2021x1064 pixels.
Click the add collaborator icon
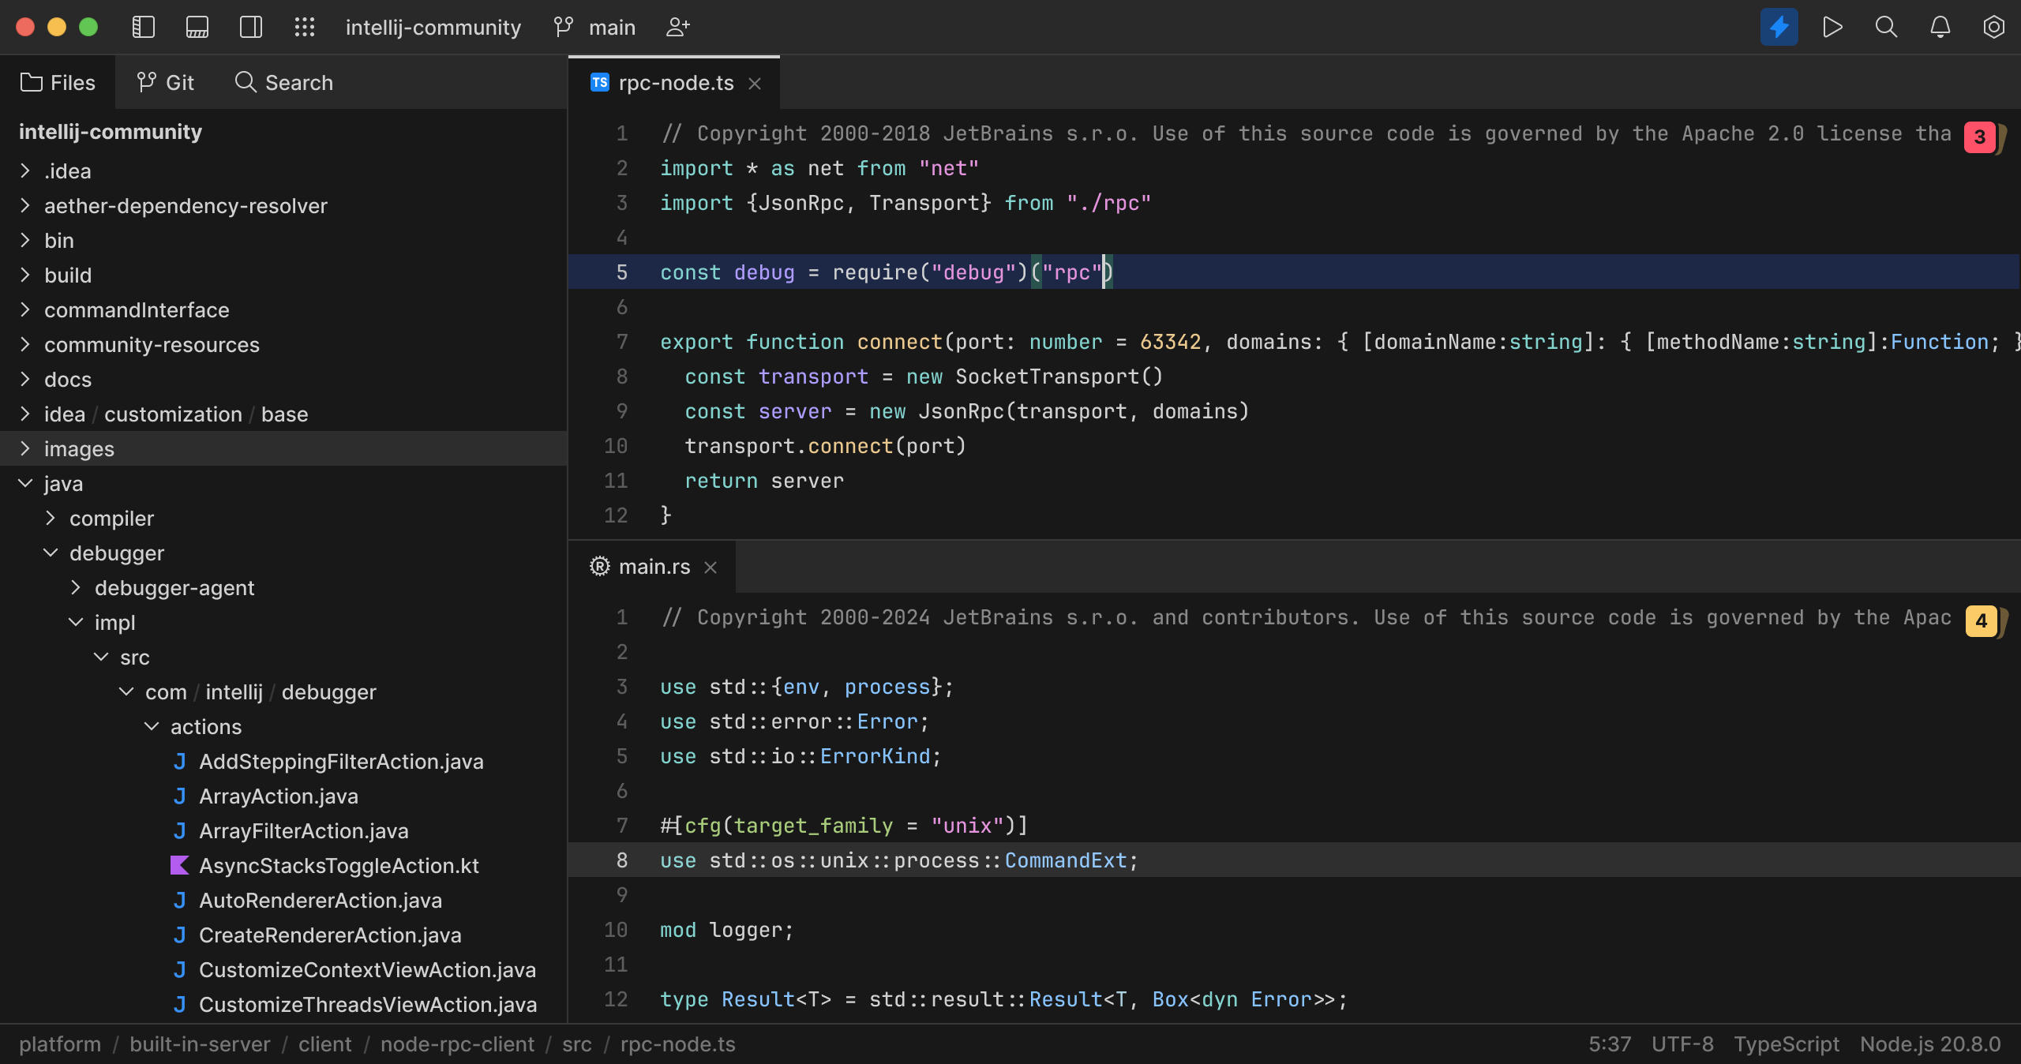click(678, 27)
